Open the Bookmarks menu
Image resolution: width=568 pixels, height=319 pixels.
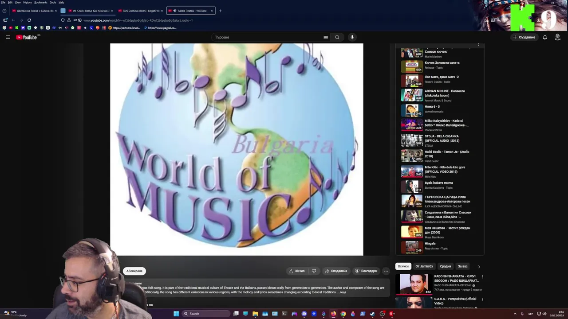pos(41,2)
